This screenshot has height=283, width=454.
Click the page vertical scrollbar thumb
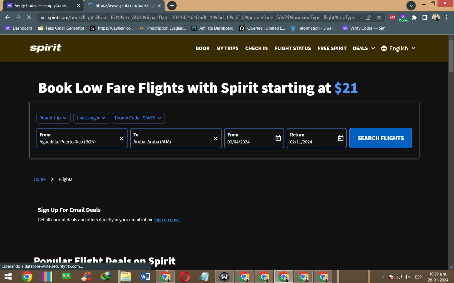pos(451,56)
